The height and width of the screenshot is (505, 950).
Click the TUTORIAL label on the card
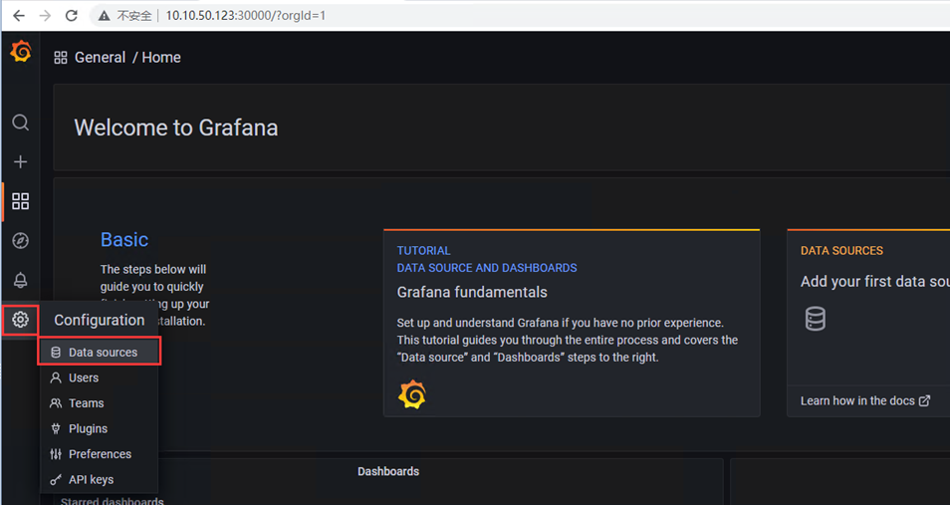click(423, 251)
